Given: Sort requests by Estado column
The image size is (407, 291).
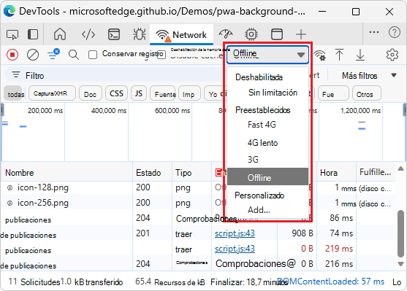Looking at the screenshot, I should pos(153,173).
